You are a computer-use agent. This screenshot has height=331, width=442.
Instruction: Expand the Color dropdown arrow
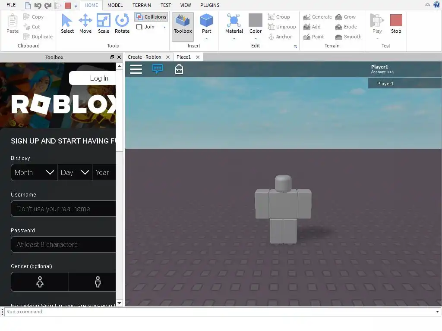(x=256, y=38)
